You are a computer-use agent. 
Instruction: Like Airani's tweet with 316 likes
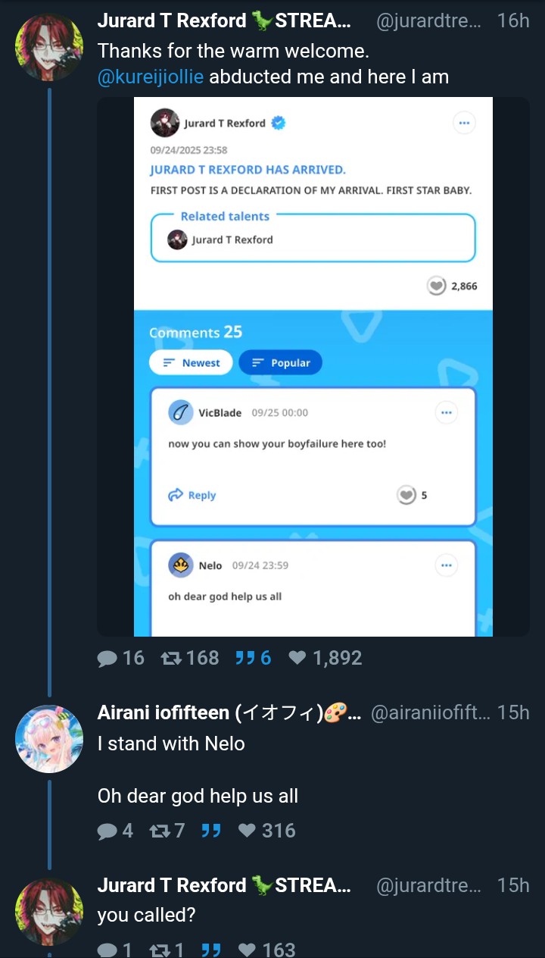266,831
